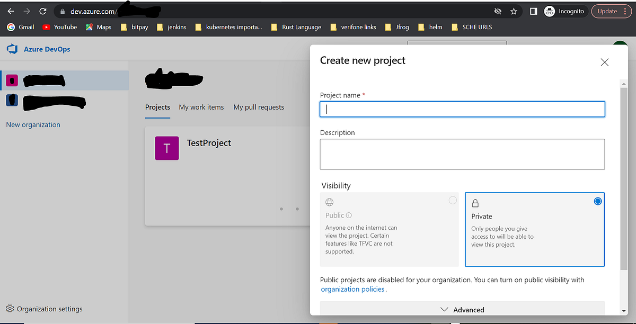Expand the Advanced section

463,310
